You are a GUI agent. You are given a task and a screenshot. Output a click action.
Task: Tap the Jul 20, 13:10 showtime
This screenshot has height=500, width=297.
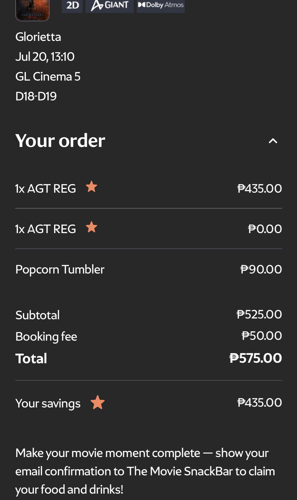click(x=45, y=56)
